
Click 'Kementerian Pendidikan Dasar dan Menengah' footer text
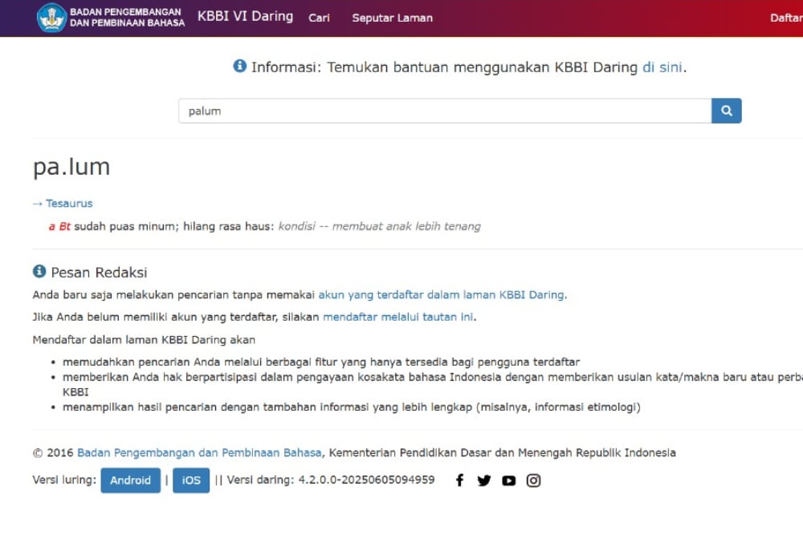503,452
